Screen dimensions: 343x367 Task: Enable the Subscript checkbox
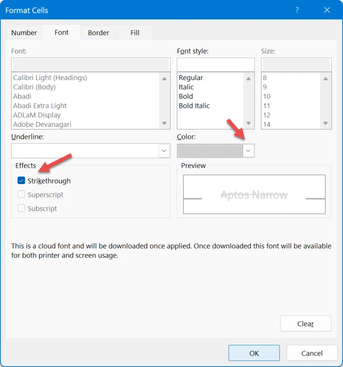tap(21, 208)
